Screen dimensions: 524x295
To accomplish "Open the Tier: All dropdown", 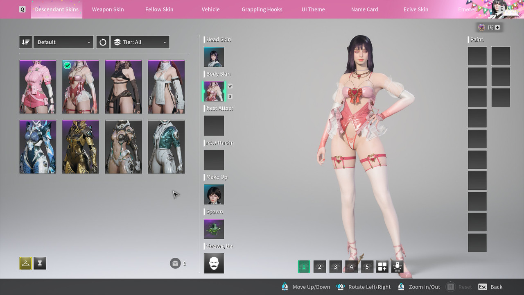I will [140, 42].
